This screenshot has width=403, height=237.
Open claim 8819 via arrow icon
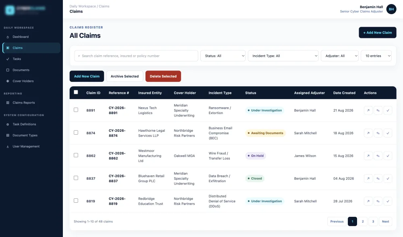[x=368, y=201]
